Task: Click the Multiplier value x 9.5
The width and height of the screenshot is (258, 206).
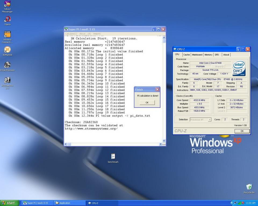Action: tap(199, 104)
